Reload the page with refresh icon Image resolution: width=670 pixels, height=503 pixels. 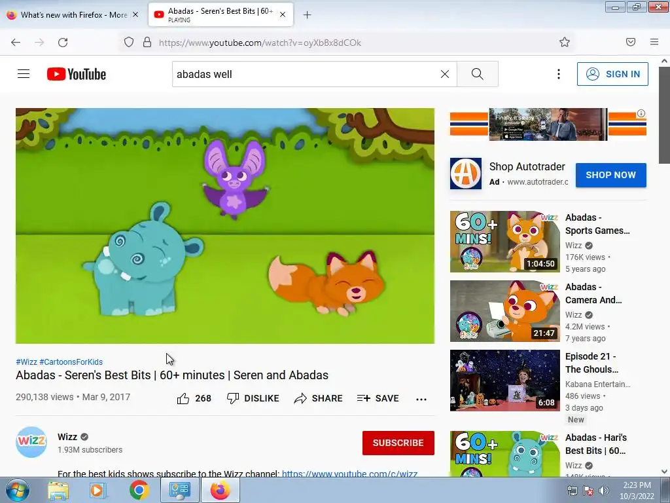(63, 43)
